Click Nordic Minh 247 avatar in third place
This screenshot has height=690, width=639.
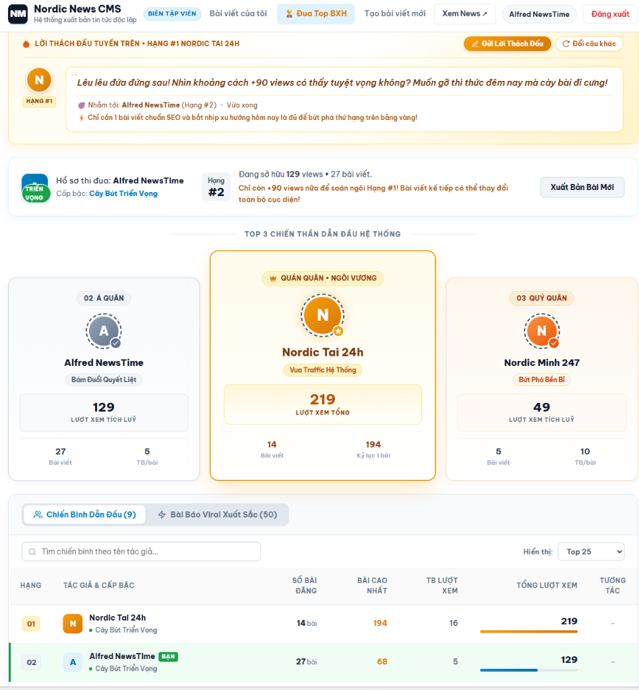(542, 331)
